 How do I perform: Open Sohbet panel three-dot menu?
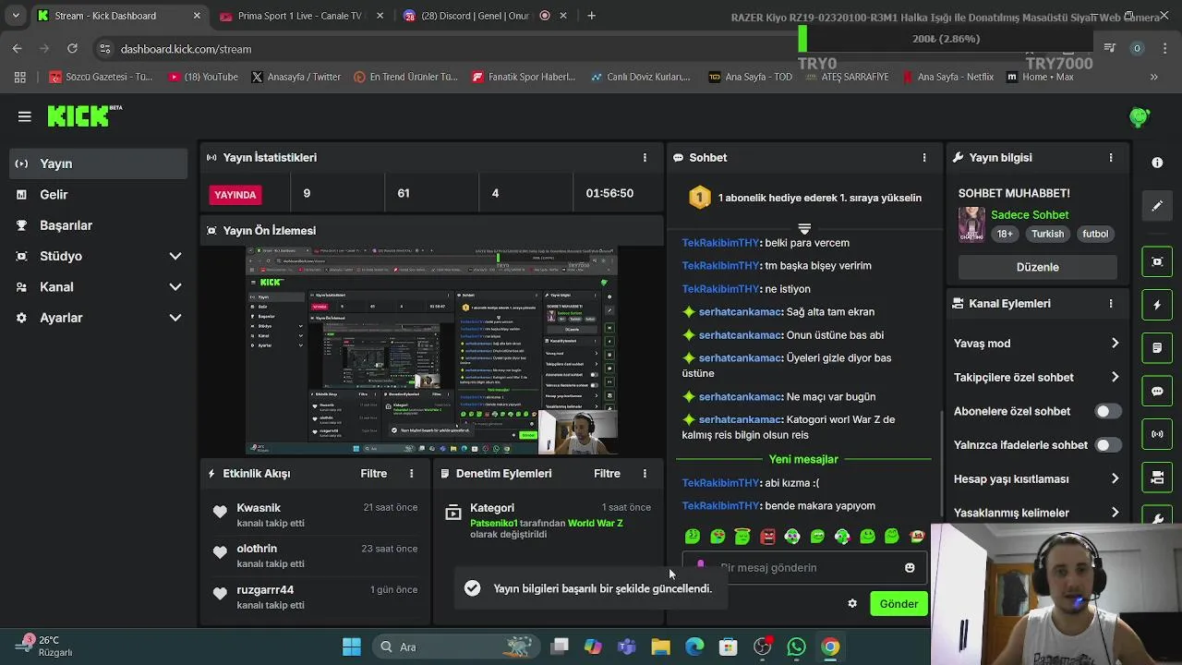[x=924, y=158]
